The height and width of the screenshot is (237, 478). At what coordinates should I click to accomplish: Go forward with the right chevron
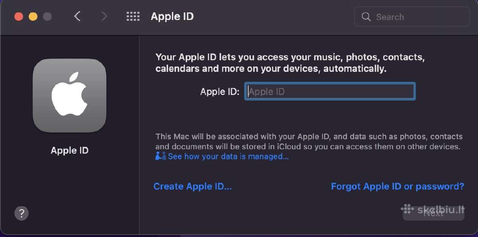pos(104,16)
